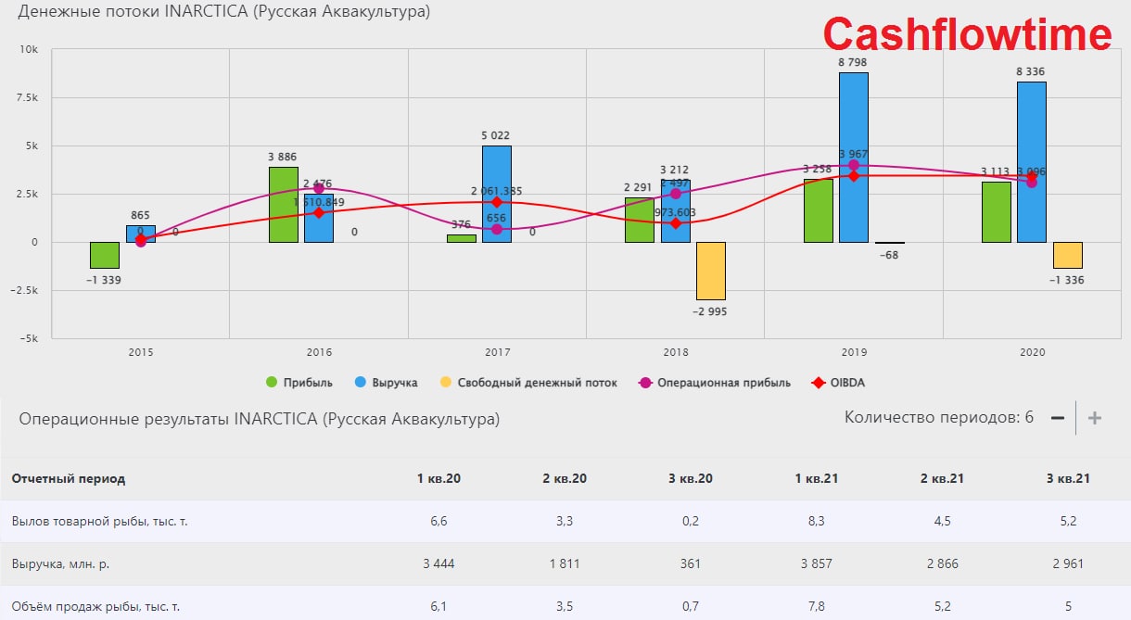Toggle Операционная прибыль line in legend
Image resolution: width=1131 pixels, height=620 pixels.
click(714, 383)
